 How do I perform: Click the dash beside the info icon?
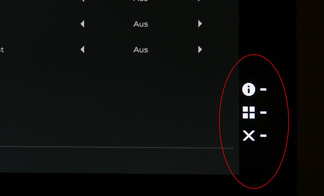tap(263, 89)
